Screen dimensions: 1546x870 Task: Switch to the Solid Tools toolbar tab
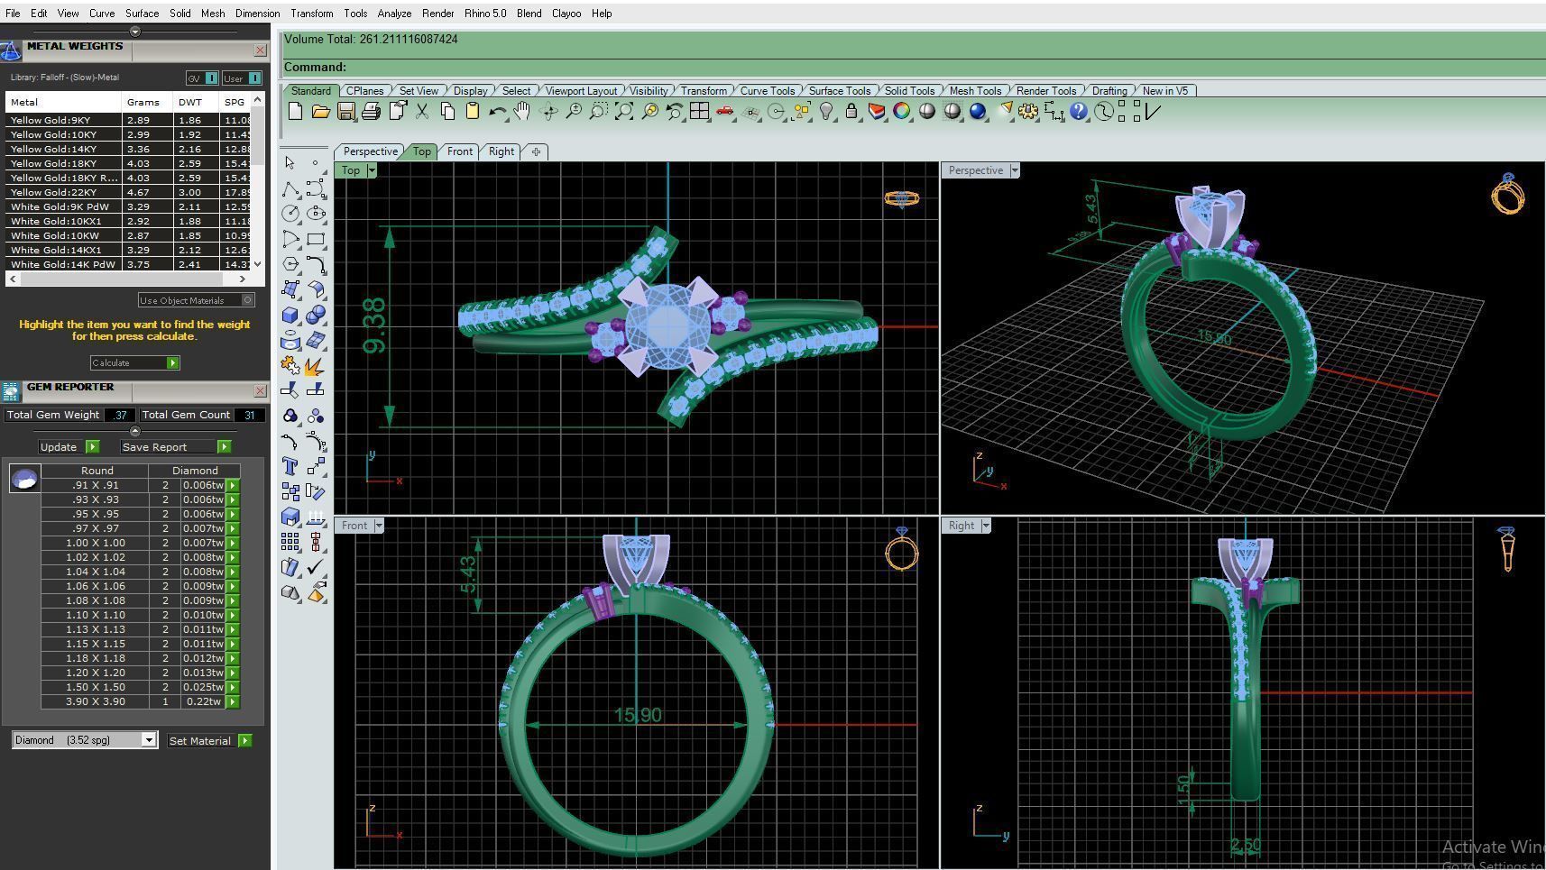point(909,91)
